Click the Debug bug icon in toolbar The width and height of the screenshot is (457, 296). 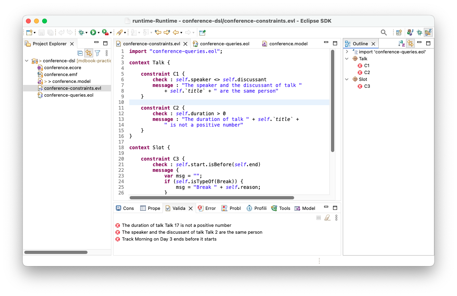point(81,32)
